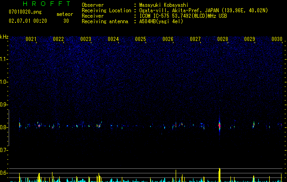Click the kHz axis unit label
This screenshot has width=287, height=182.
[4, 37]
